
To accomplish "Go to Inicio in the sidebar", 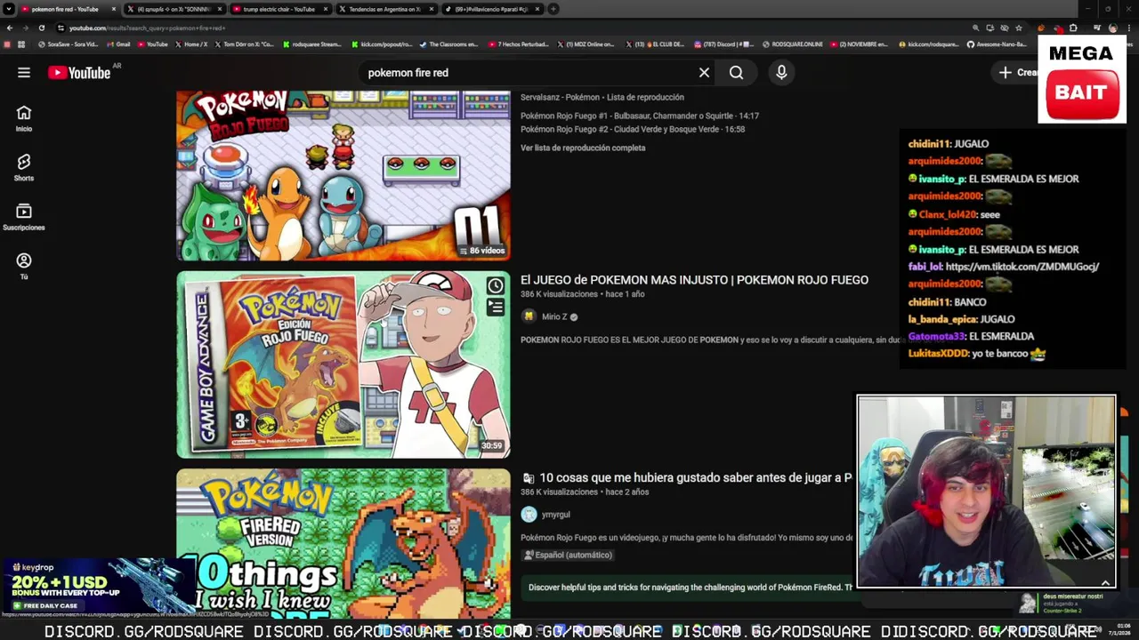I will (24, 118).
